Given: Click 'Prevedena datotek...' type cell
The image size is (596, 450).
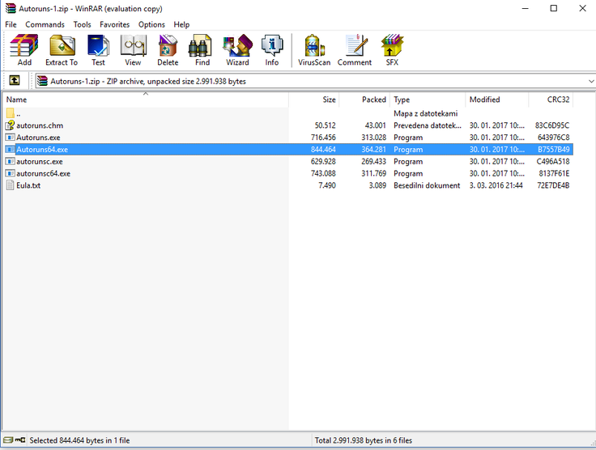Looking at the screenshot, I should click(428, 125).
